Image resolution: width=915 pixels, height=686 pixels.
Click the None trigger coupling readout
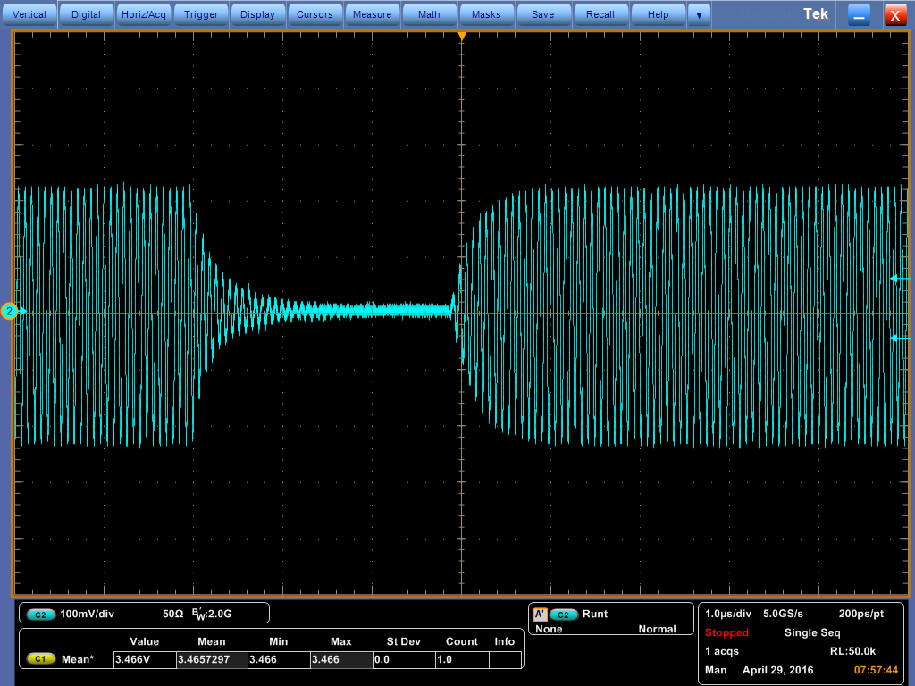coord(549,629)
